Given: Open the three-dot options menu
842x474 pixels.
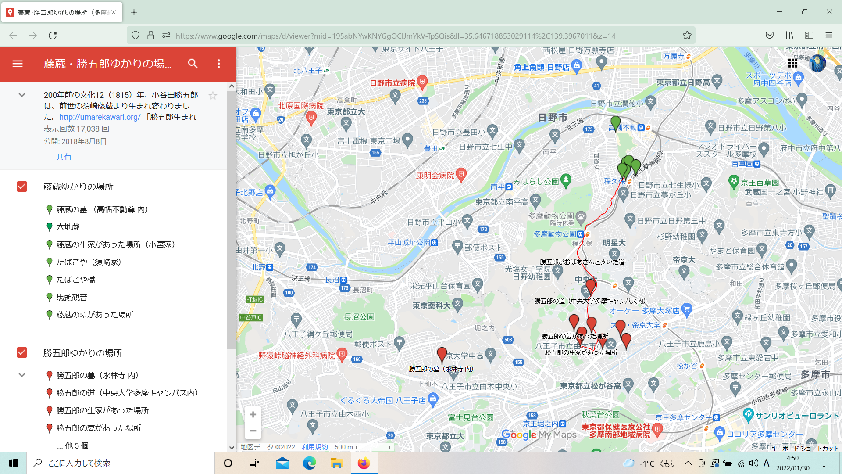Looking at the screenshot, I should (x=219, y=64).
